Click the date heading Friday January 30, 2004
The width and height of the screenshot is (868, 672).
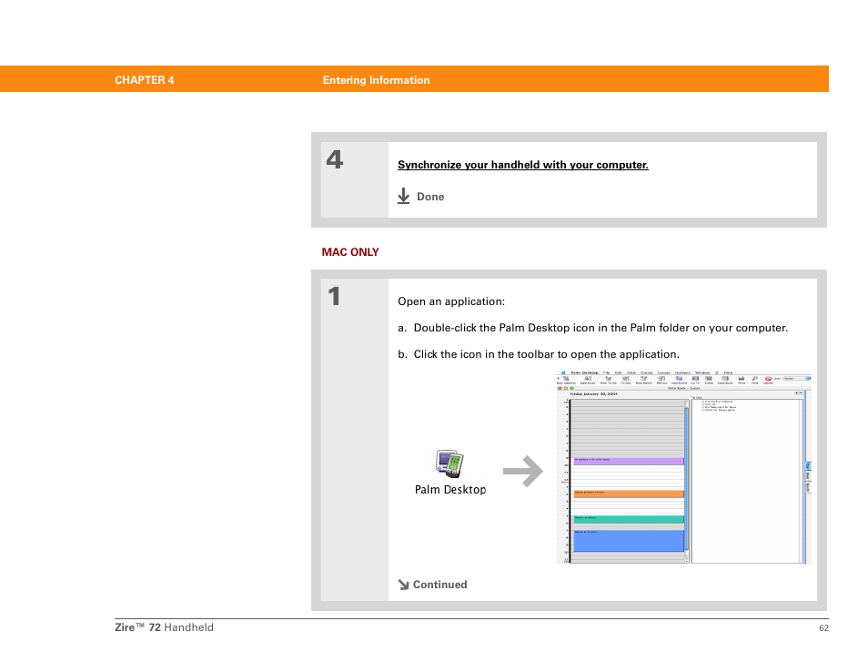[594, 394]
